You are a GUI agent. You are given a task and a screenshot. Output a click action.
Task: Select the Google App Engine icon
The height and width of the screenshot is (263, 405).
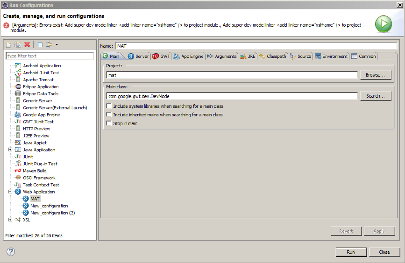[18, 114]
